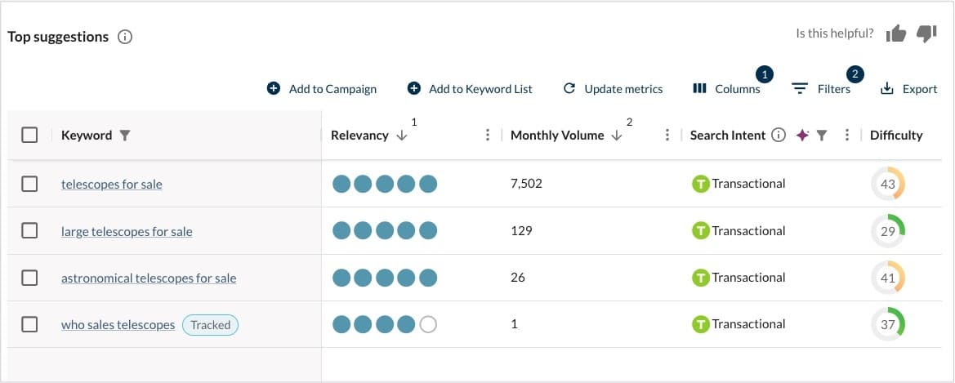The image size is (955, 383).
Task: Sort by the Relevancy down arrow
Action: (402, 136)
